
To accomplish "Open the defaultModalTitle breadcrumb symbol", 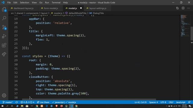I will (76, 13).
